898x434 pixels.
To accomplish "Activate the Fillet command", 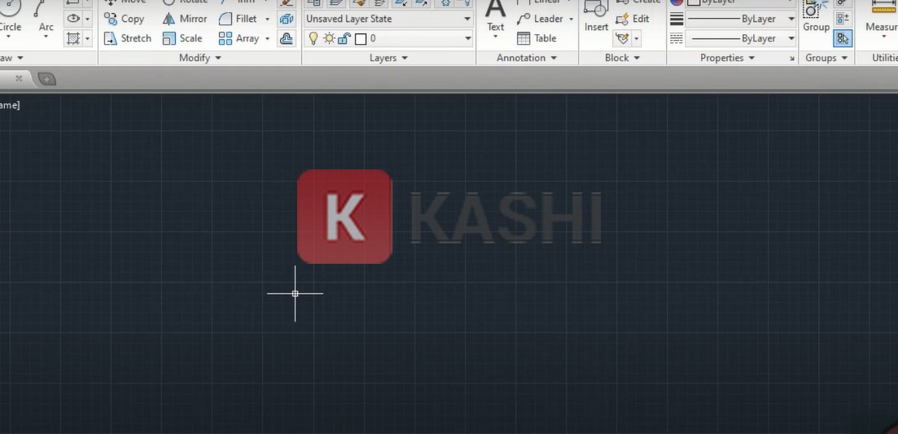I will click(239, 19).
